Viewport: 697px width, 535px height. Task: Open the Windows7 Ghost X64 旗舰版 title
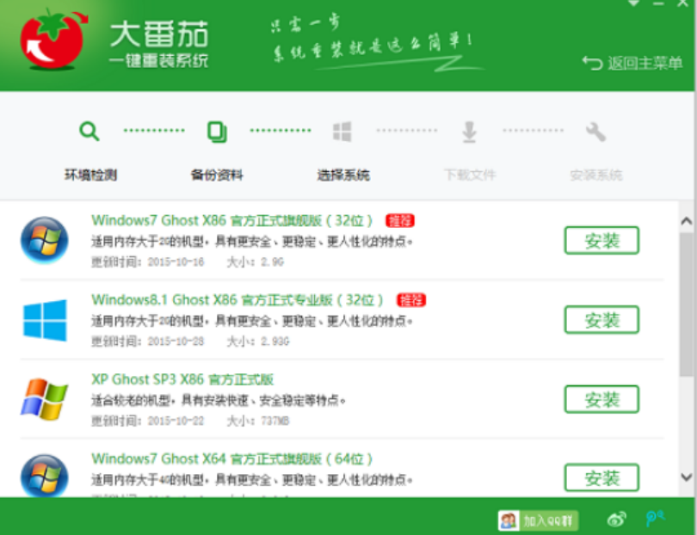pyautogui.click(x=231, y=458)
